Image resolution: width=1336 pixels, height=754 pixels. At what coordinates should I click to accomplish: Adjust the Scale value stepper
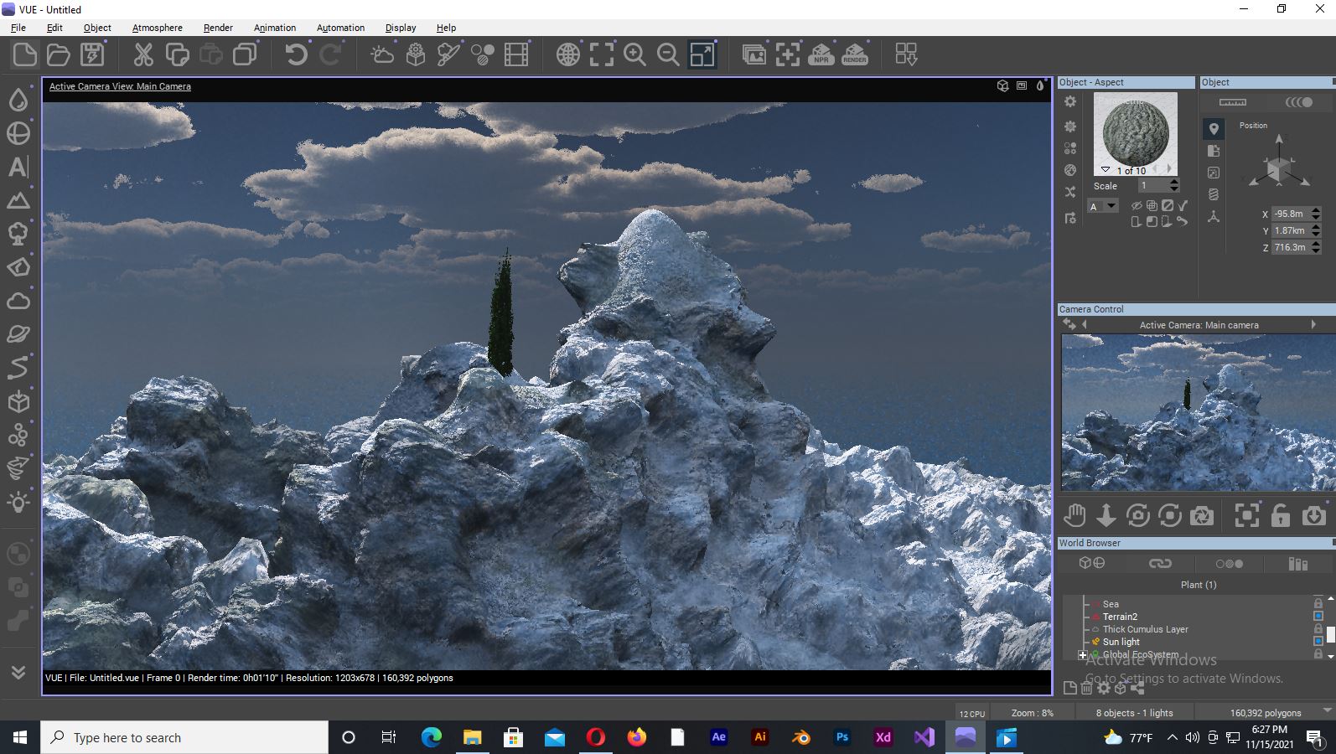(x=1174, y=185)
